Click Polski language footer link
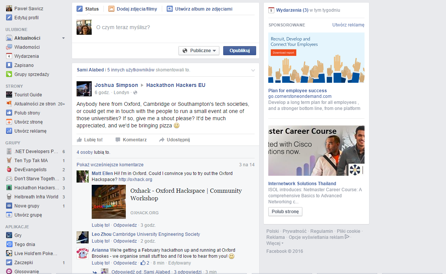 (272, 231)
